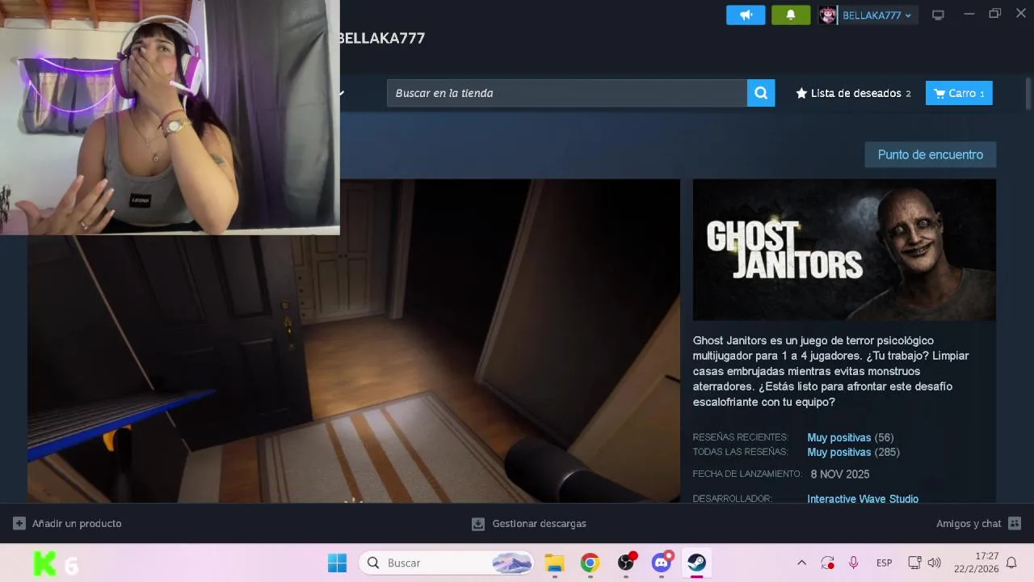Show hidden system tray icons
Viewport: 1034px width, 582px height.
(801, 563)
